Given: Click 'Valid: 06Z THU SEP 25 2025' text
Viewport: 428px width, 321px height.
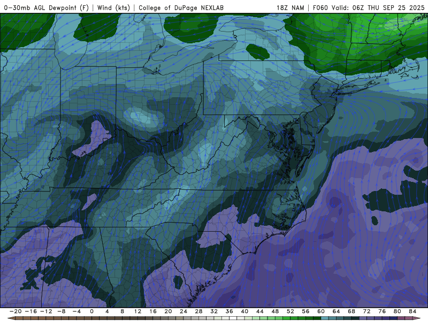Looking at the screenshot, I should point(378,7).
